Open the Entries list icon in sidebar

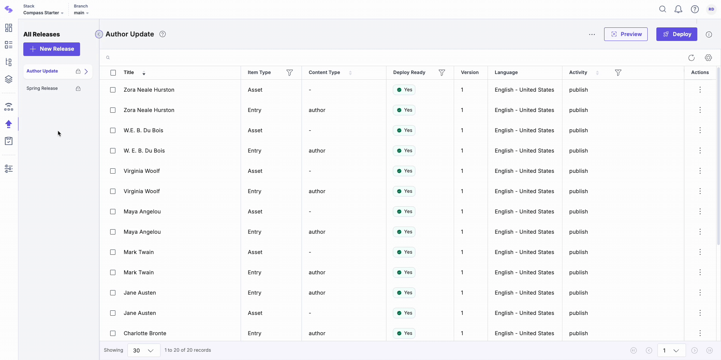pyautogui.click(x=9, y=45)
